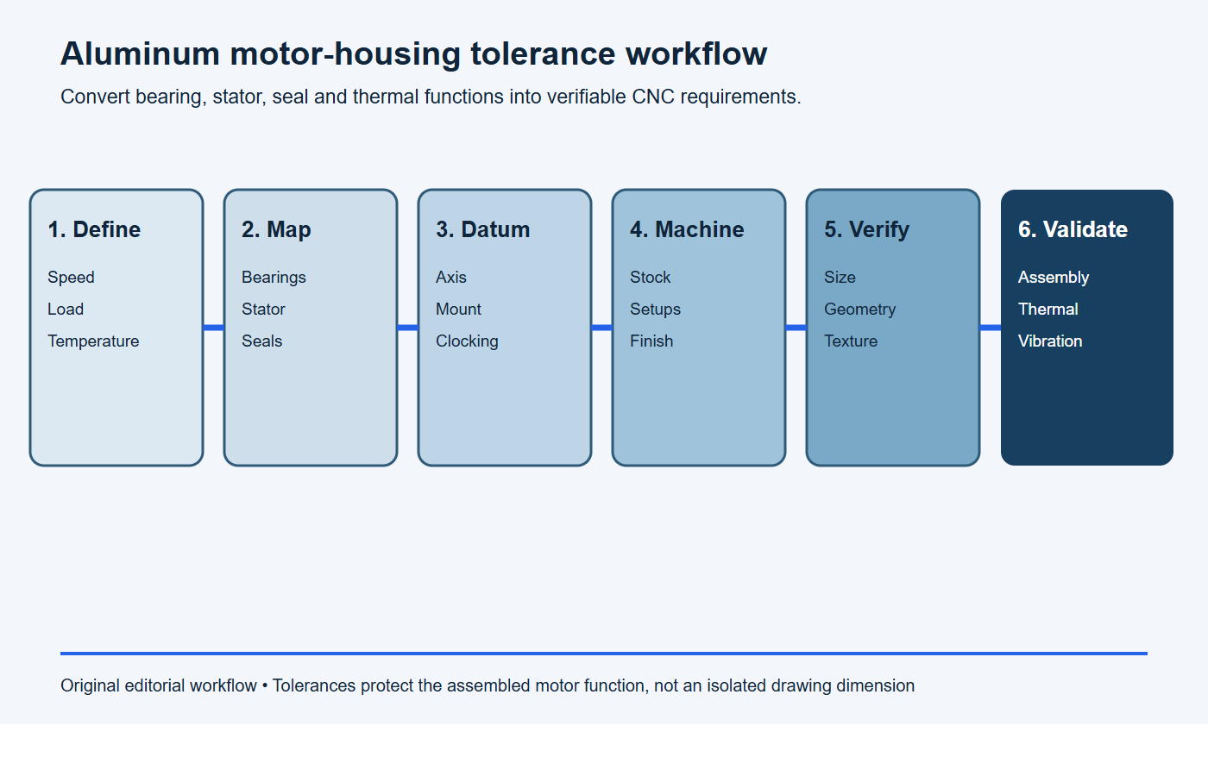Select 'Axis' in the Datum card

[450, 277]
